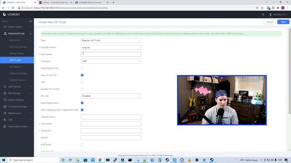Image resolution: width=291 pixels, height=163 pixels.
Task: Click the Password input field
Action: point(111,131)
